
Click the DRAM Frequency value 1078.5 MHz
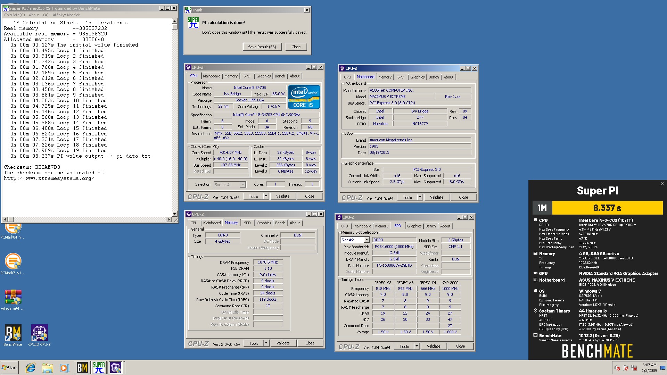point(268,262)
